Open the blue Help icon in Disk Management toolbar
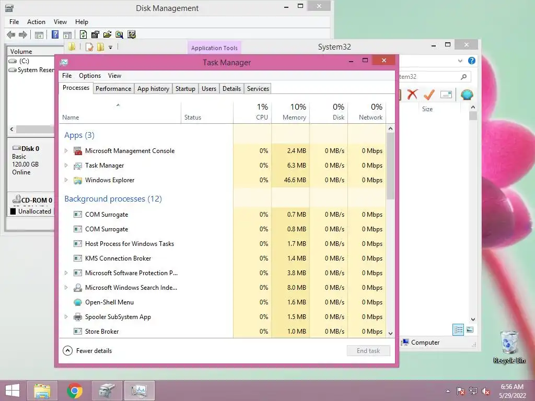 click(x=55, y=34)
